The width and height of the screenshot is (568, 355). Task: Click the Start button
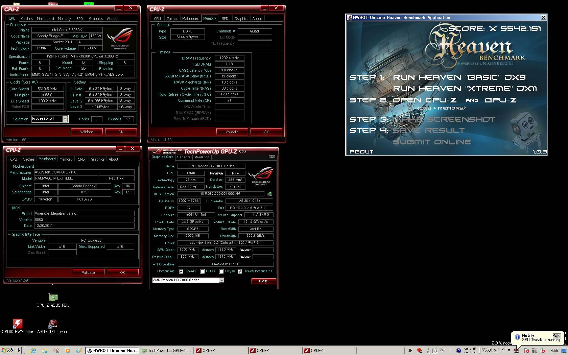[11, 351]
